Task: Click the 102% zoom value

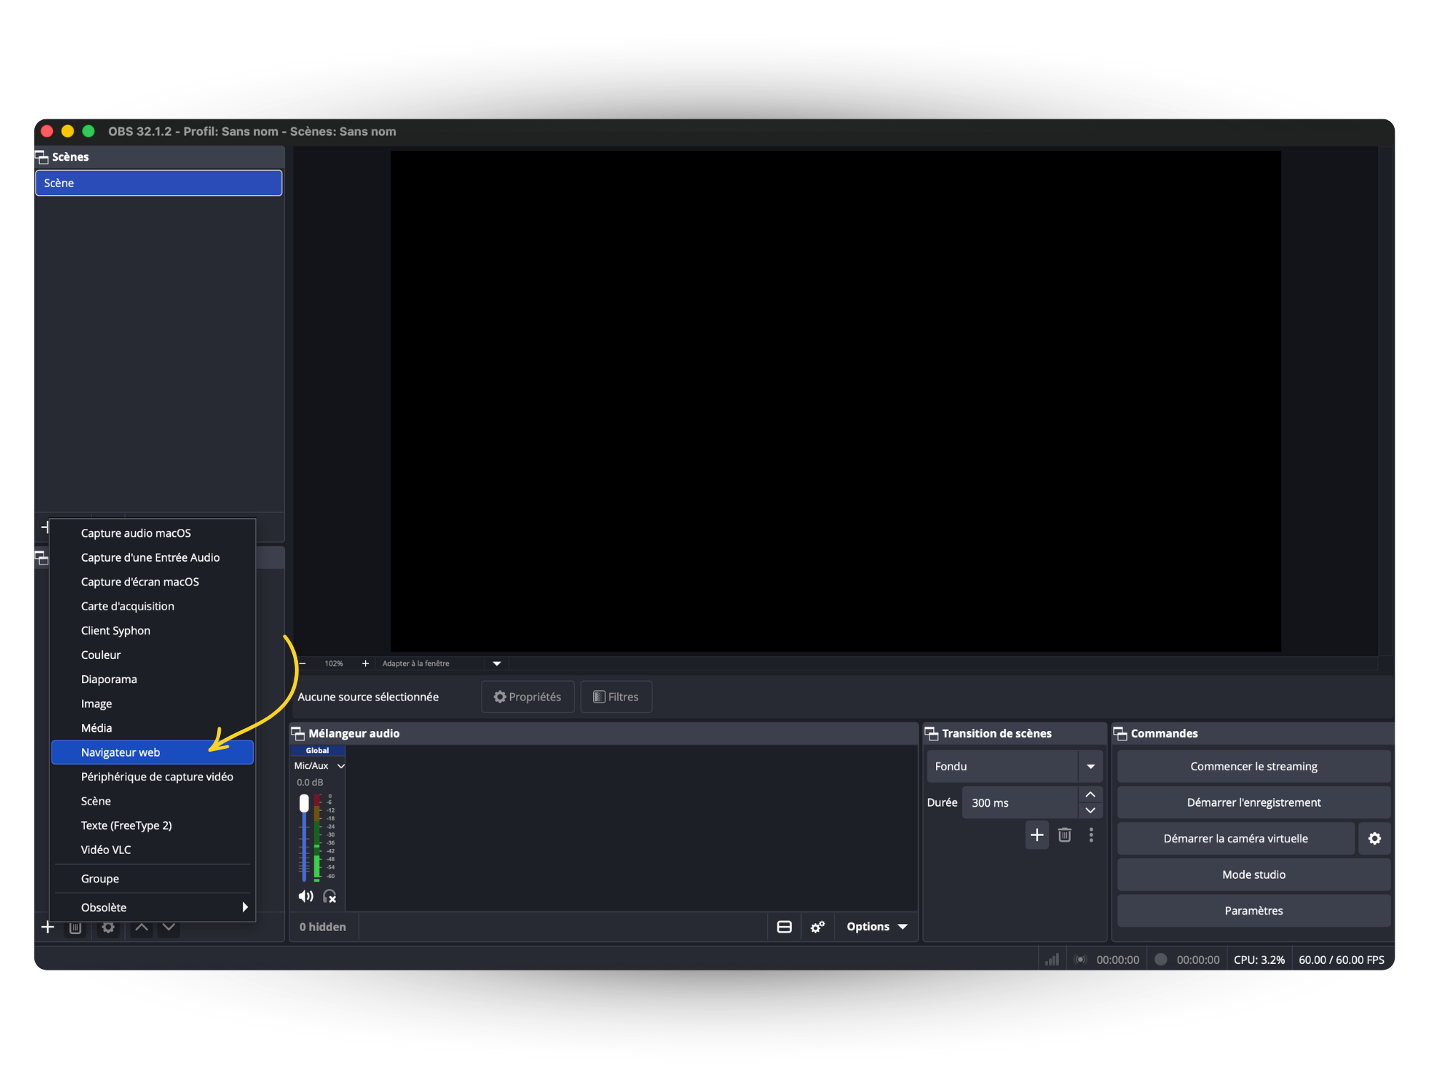Action: click(334, 663)
